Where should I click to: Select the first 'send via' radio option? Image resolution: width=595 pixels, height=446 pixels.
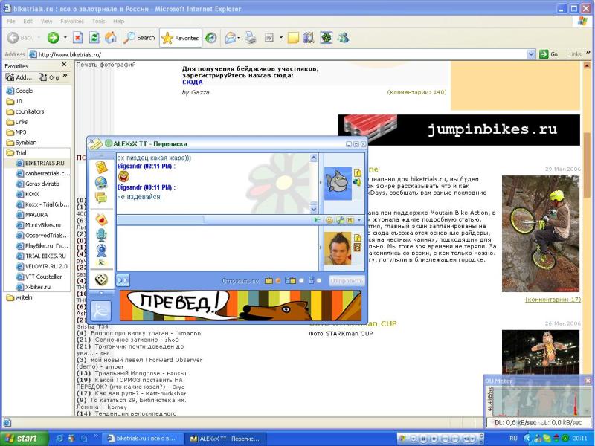[x=278, y=281]
